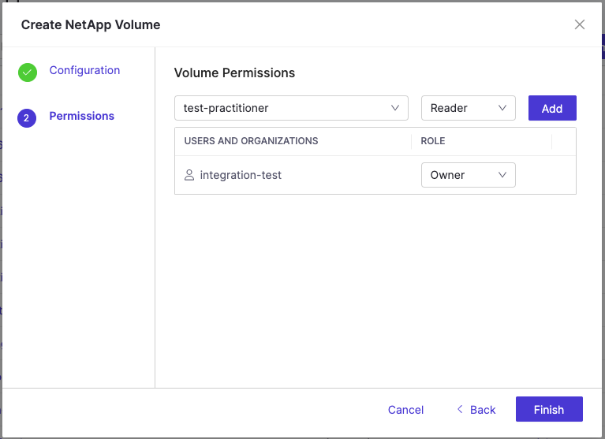Viewport: 605px width, 439px height.
Task: Click the integration-test user icon
Action: (189, 175)
